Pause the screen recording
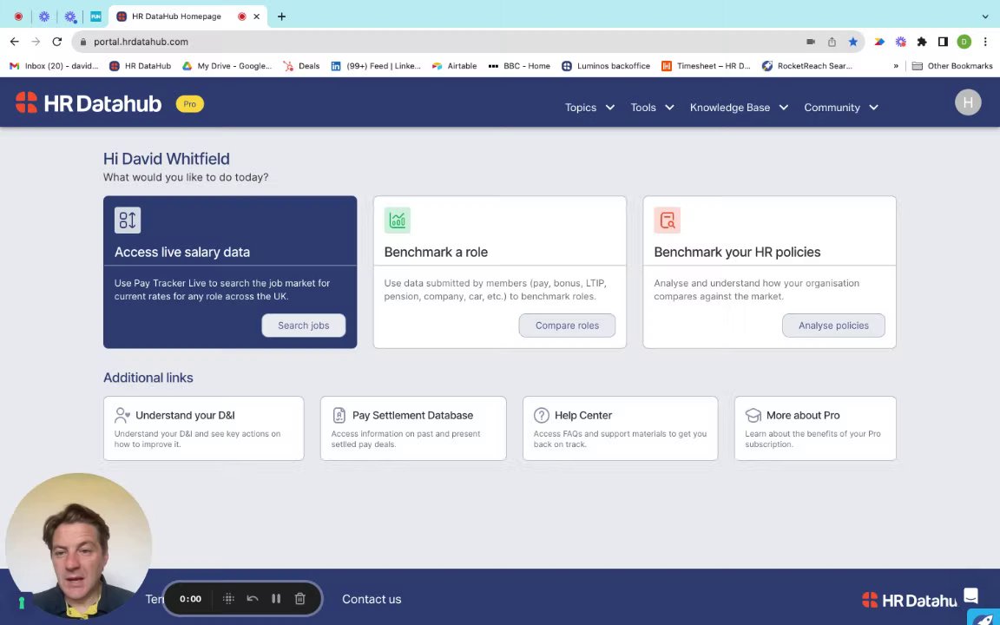The width and height of the screenshot is (1000, 625). coord(276,598)
